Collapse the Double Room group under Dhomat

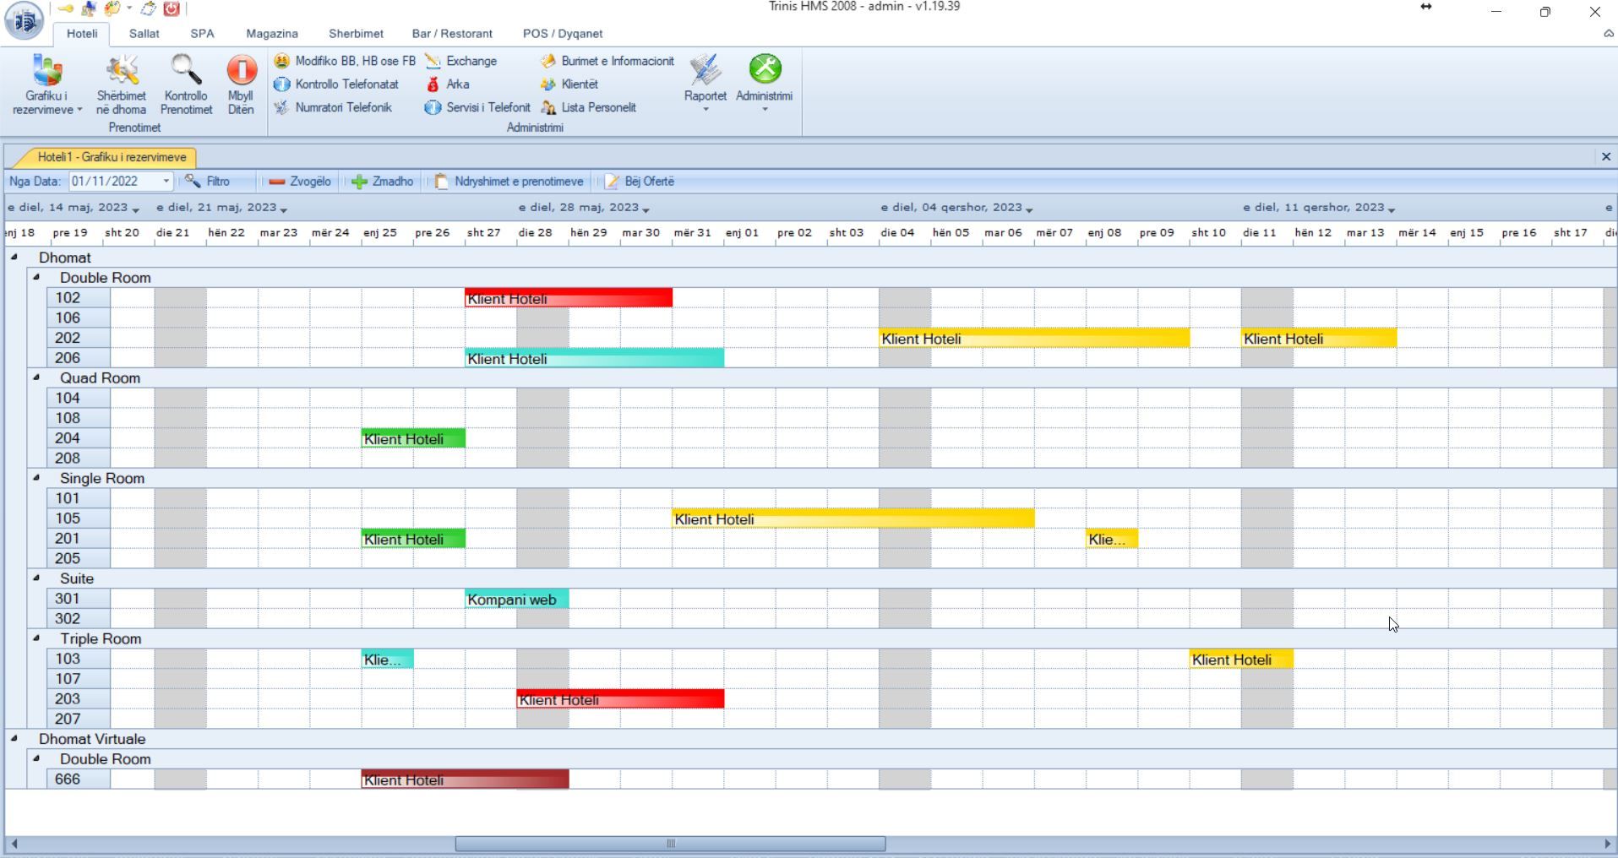point(36,277)
